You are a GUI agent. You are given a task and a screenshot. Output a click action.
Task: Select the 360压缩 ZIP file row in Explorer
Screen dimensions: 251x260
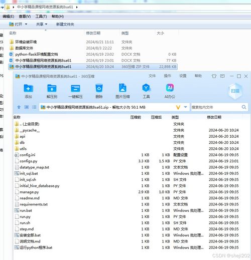[x=93, y=67]
